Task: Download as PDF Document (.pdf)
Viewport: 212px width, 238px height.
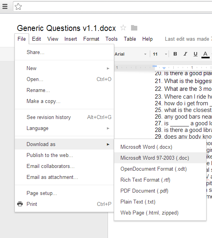Action: (x=160, y=191)
